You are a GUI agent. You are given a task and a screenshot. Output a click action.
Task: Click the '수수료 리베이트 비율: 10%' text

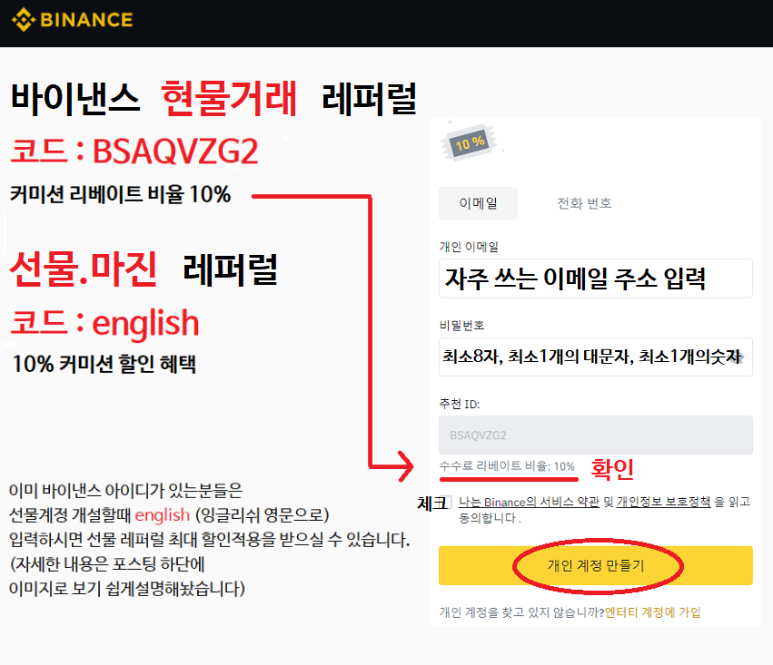click(507, 466)
